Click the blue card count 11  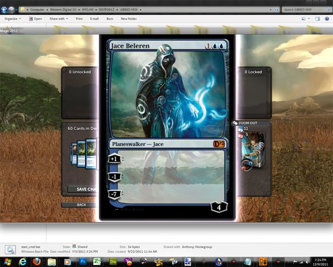(x=246, y=128)
